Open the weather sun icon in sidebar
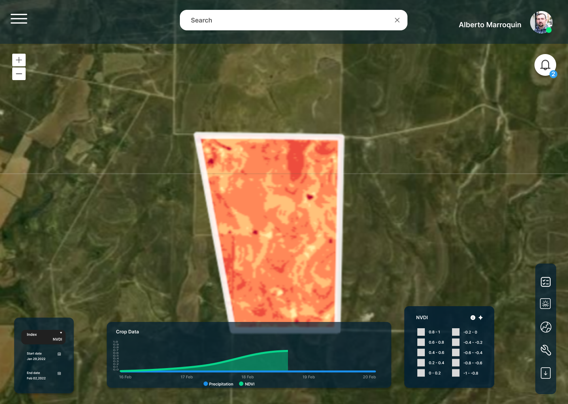 click(546, 304)
